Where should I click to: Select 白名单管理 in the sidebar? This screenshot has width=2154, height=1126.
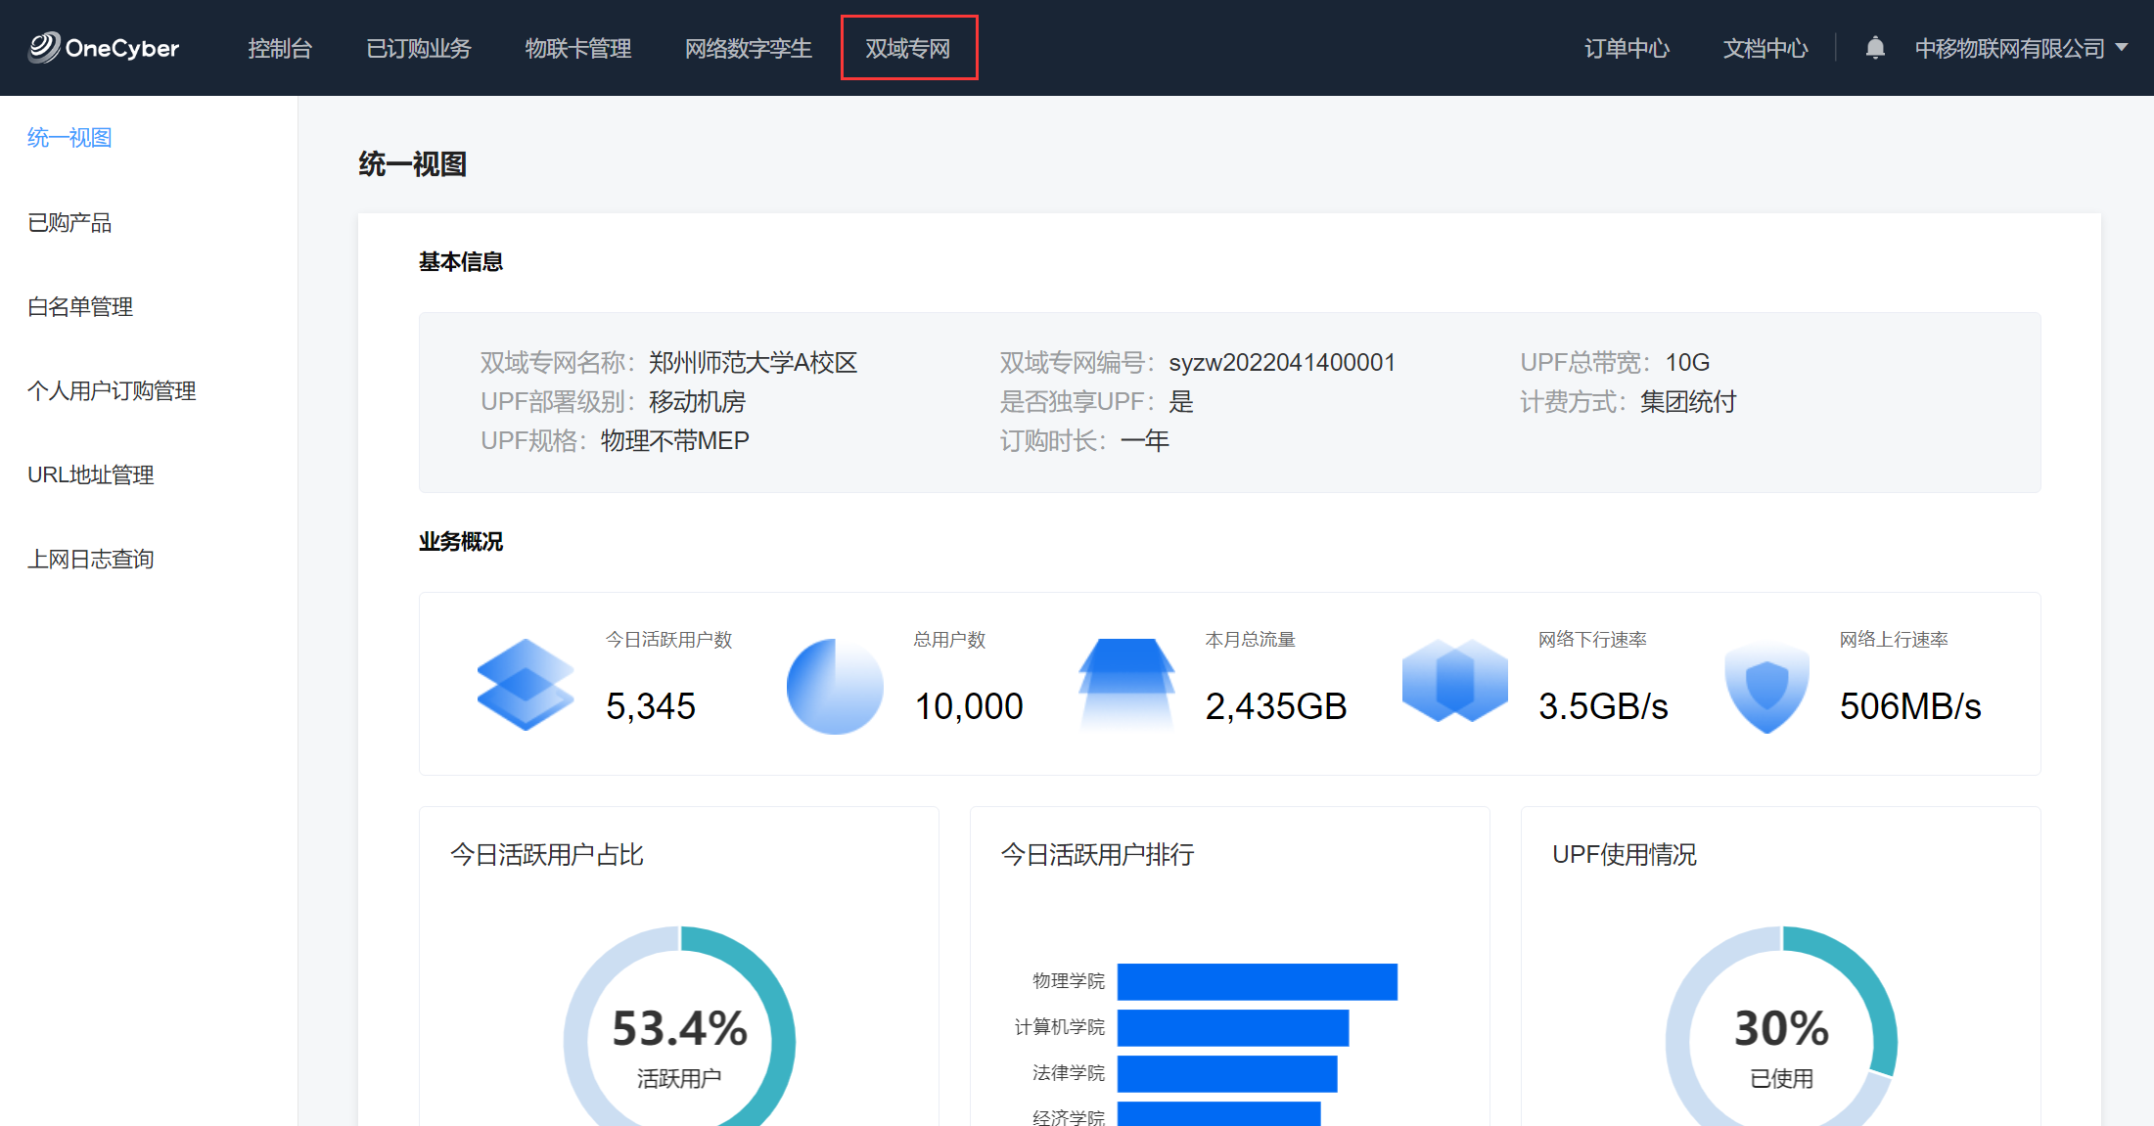click(x=80, y=307)
